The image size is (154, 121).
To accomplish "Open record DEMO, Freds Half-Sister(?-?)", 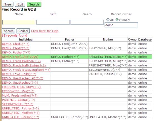I will pyautogui.click(x=24, y=65).
